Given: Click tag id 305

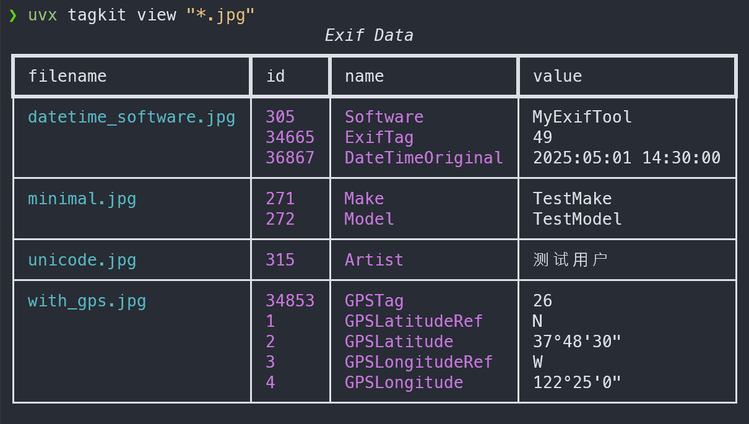Looking at the screenshot, I should pos(280,117).
